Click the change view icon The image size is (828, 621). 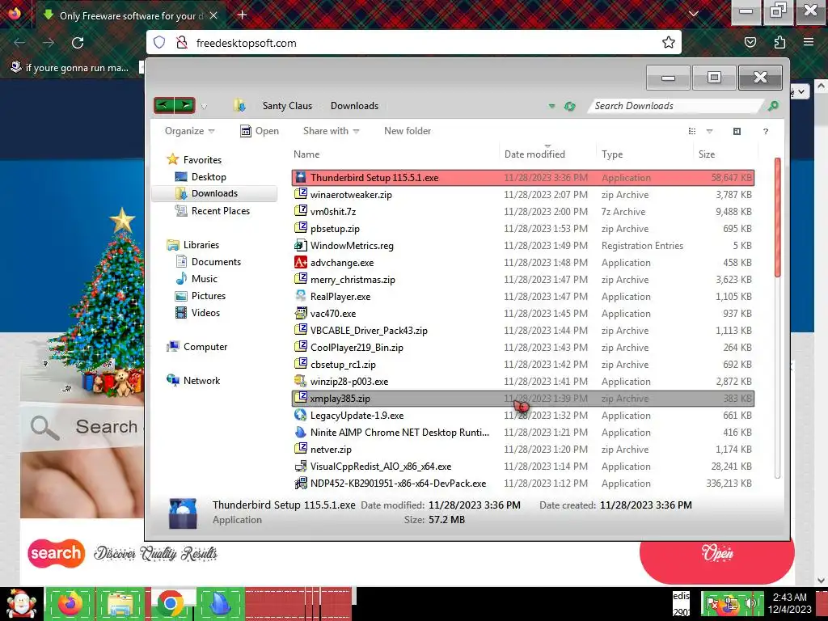tap(692, 131)
